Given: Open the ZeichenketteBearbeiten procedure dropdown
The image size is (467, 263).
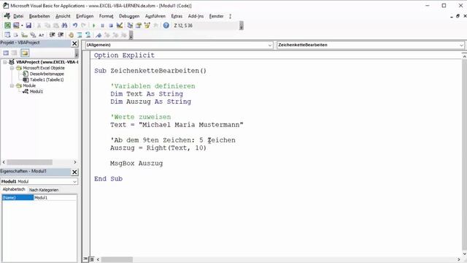Looking at the screenshot, I should point(461,45).
